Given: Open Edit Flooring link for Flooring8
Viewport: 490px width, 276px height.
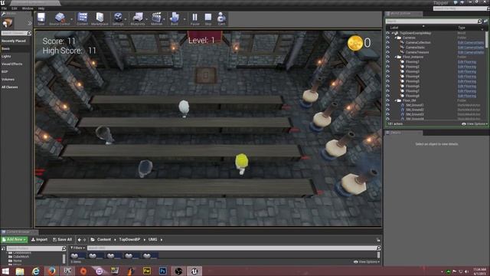Looking at the screenshot, I should [467, 96].
